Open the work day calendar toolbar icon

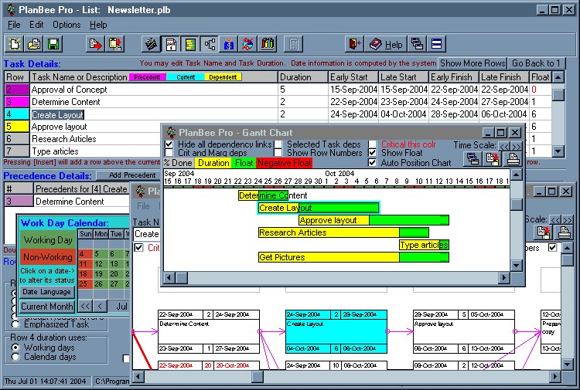point(172,44)
